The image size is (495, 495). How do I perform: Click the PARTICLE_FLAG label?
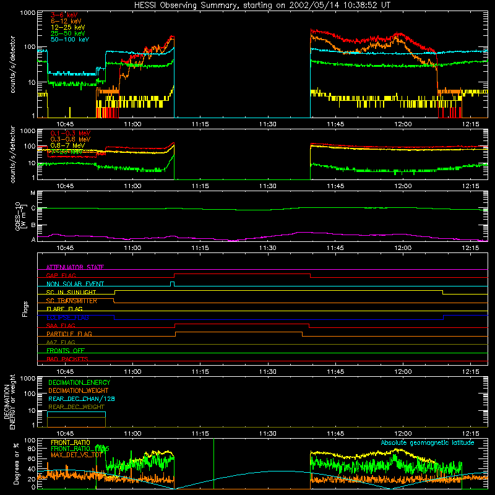(x=69, y=334)
